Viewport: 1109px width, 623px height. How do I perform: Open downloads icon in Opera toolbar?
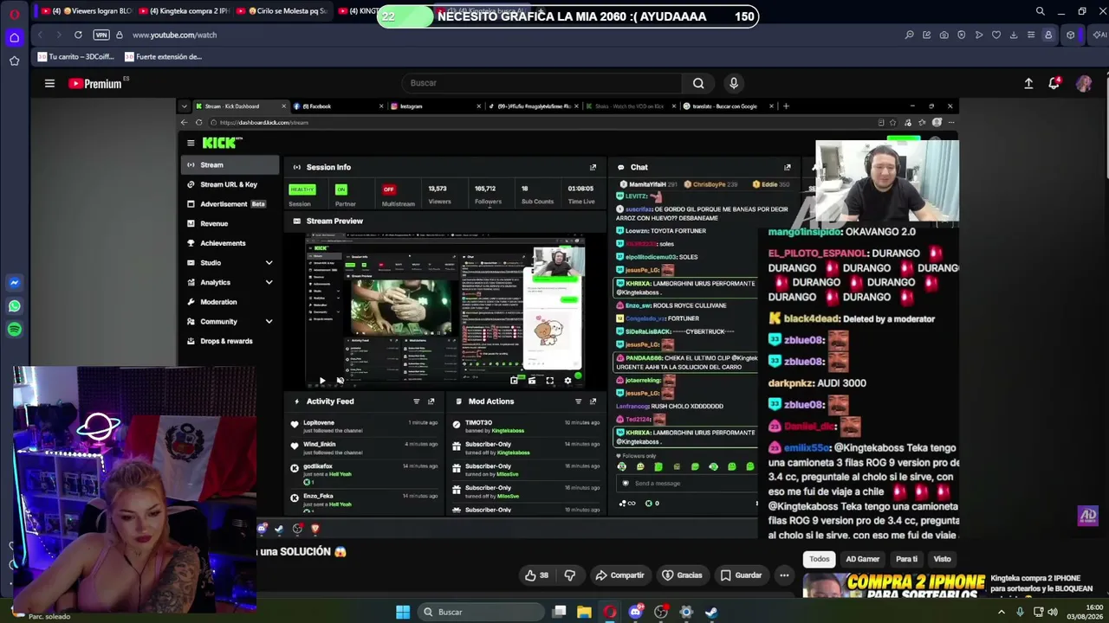pos(1014,35)
